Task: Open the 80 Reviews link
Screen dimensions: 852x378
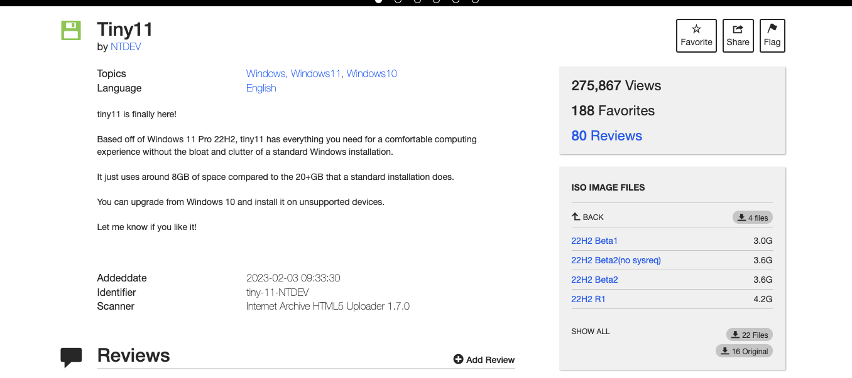Action: click(606, 135)
